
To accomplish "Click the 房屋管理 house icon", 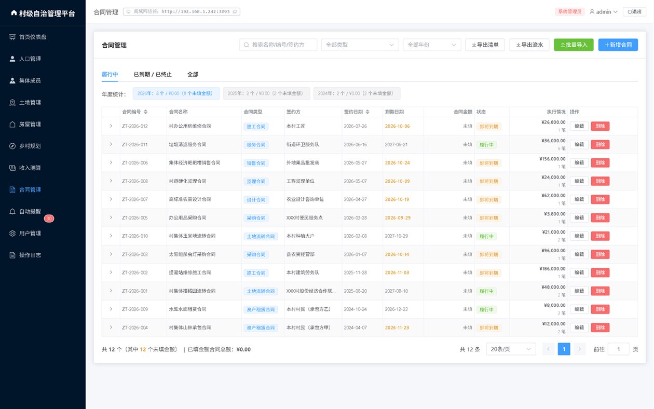I will point(12,124).
